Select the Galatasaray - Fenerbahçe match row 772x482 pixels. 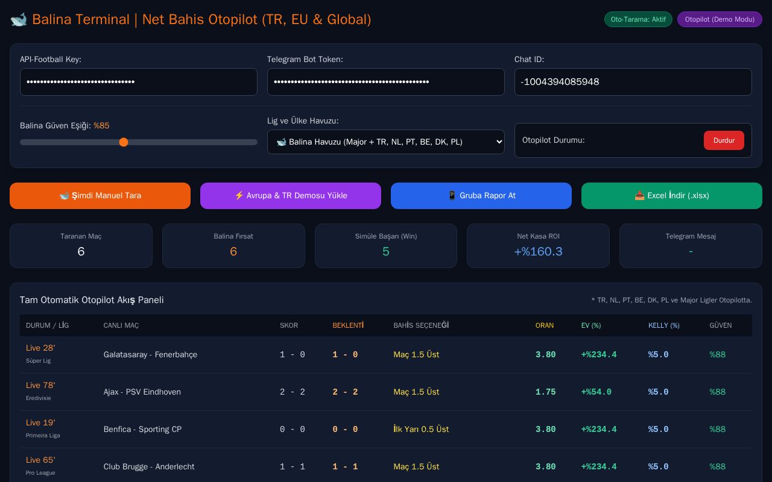tap(386, 355)
